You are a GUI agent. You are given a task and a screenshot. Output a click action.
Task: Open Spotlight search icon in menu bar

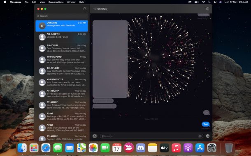209,2
